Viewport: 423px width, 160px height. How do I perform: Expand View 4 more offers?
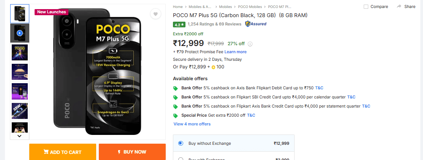(x=192, y=124)
